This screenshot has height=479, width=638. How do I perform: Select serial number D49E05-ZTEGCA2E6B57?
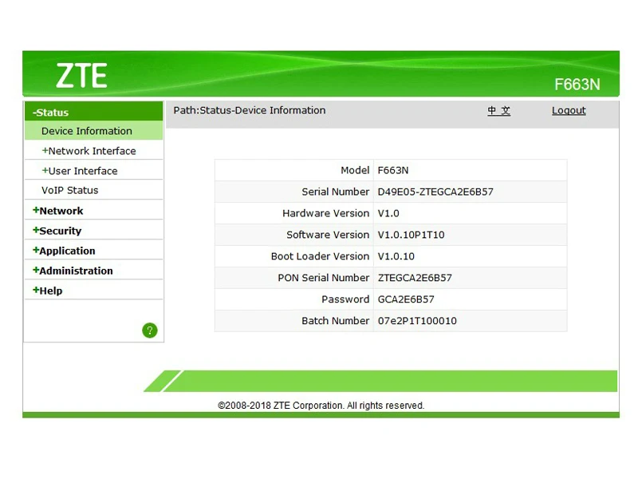(435, 192)
